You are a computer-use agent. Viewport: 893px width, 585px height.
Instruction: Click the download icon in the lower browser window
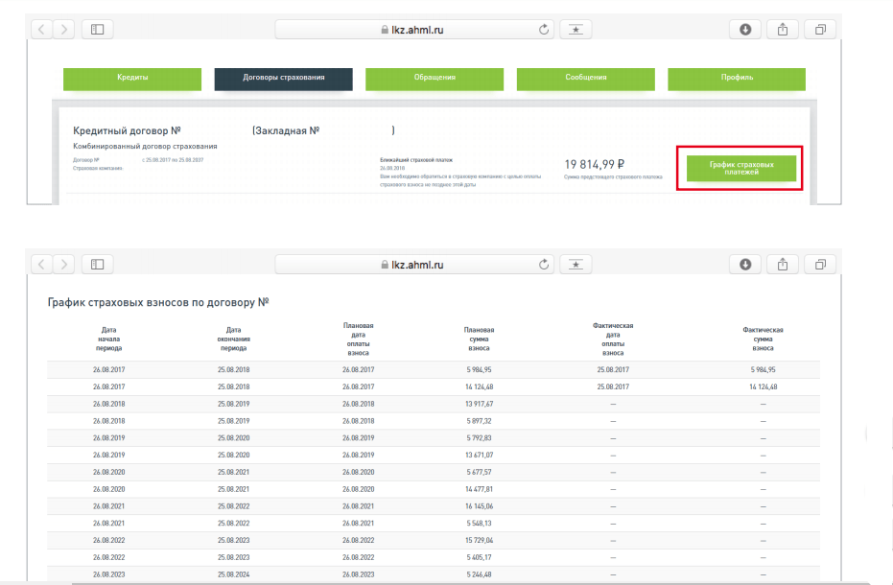[745, 264]
